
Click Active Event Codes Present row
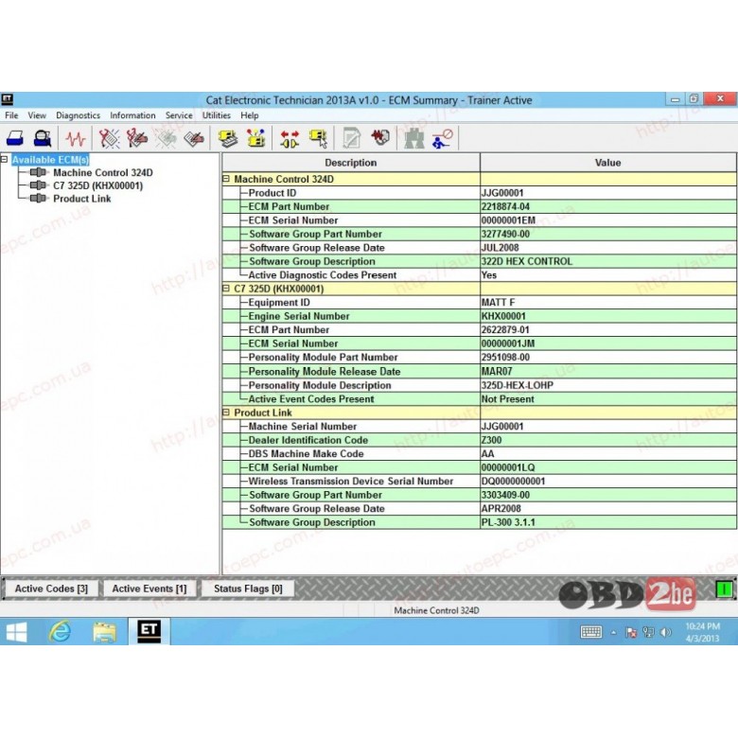click(x=479, y=398)
